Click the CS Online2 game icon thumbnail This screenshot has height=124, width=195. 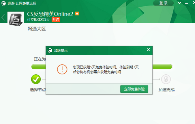16,19
